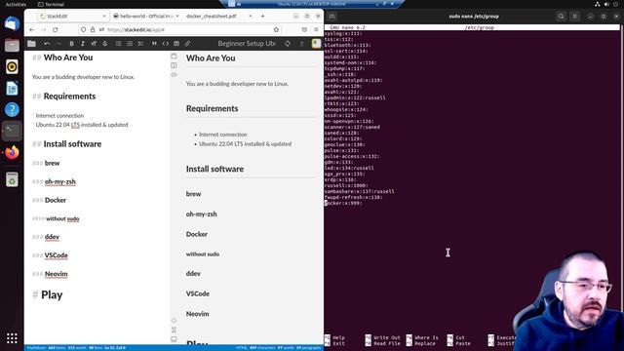Insert an unordered list in StackEdit
This screenshot has width=624, height=351.
point(119,43)
